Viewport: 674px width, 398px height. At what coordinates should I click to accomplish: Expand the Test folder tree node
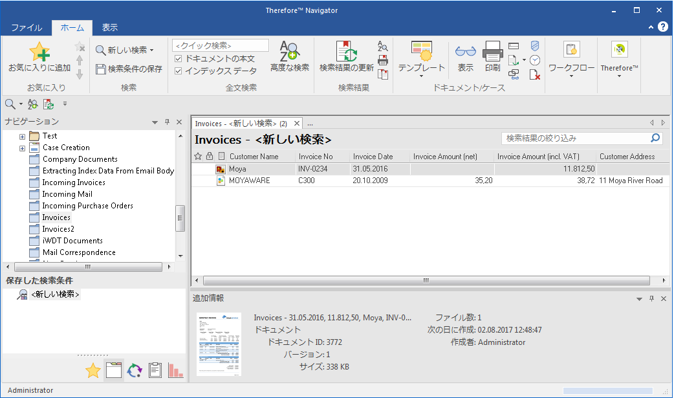[x=22, y=137]
